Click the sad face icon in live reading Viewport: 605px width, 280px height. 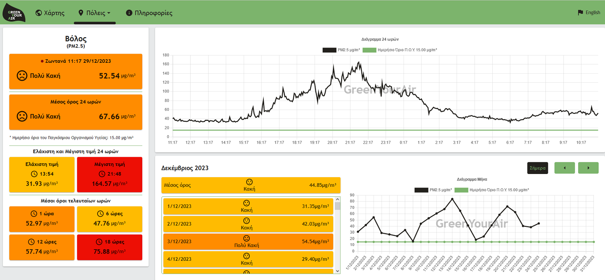pos(22,76)
